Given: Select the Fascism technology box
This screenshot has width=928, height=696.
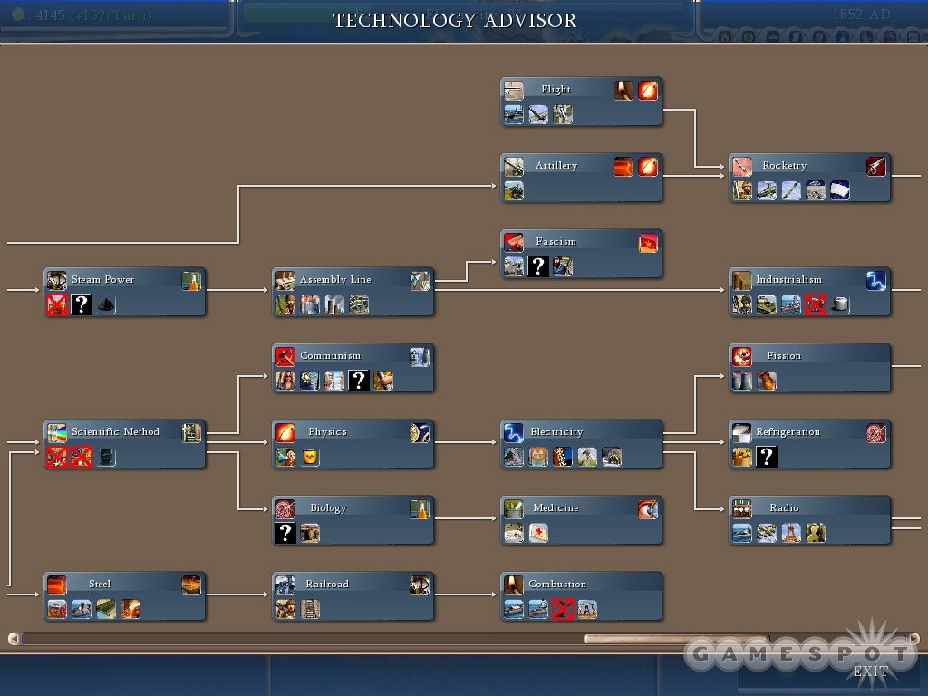Looking at the screenshot, I should [581, 254].
